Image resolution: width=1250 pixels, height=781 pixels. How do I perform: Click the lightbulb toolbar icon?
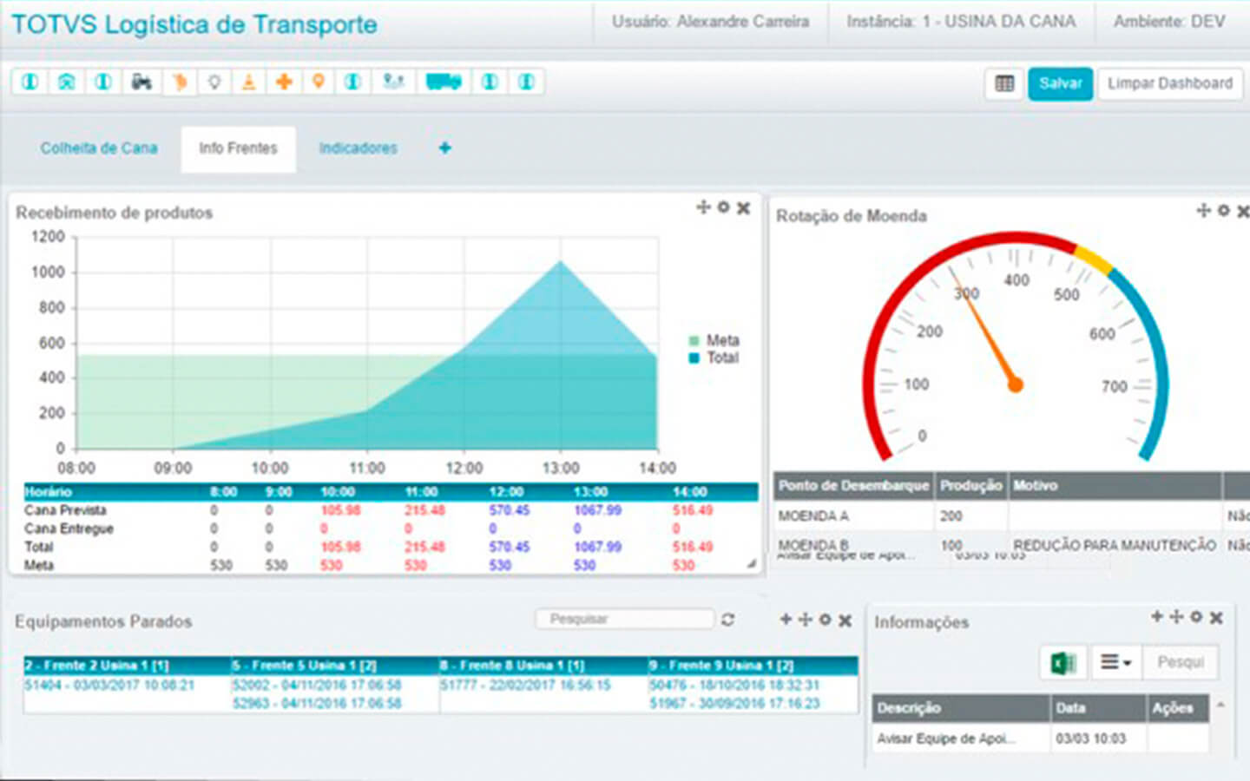pos(214,82)
